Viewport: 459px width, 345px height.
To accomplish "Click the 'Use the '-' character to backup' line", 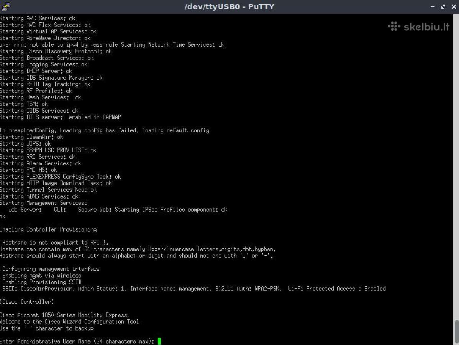I will tap(47, 328).
